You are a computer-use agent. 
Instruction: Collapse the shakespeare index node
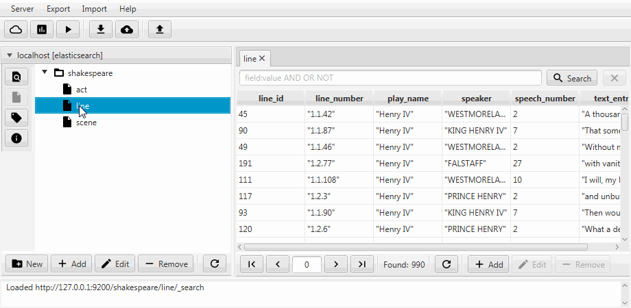pyautogui.click(x=45, y=73)
